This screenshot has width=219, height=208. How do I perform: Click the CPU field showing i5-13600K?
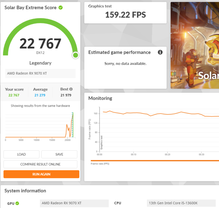(181, 203)
